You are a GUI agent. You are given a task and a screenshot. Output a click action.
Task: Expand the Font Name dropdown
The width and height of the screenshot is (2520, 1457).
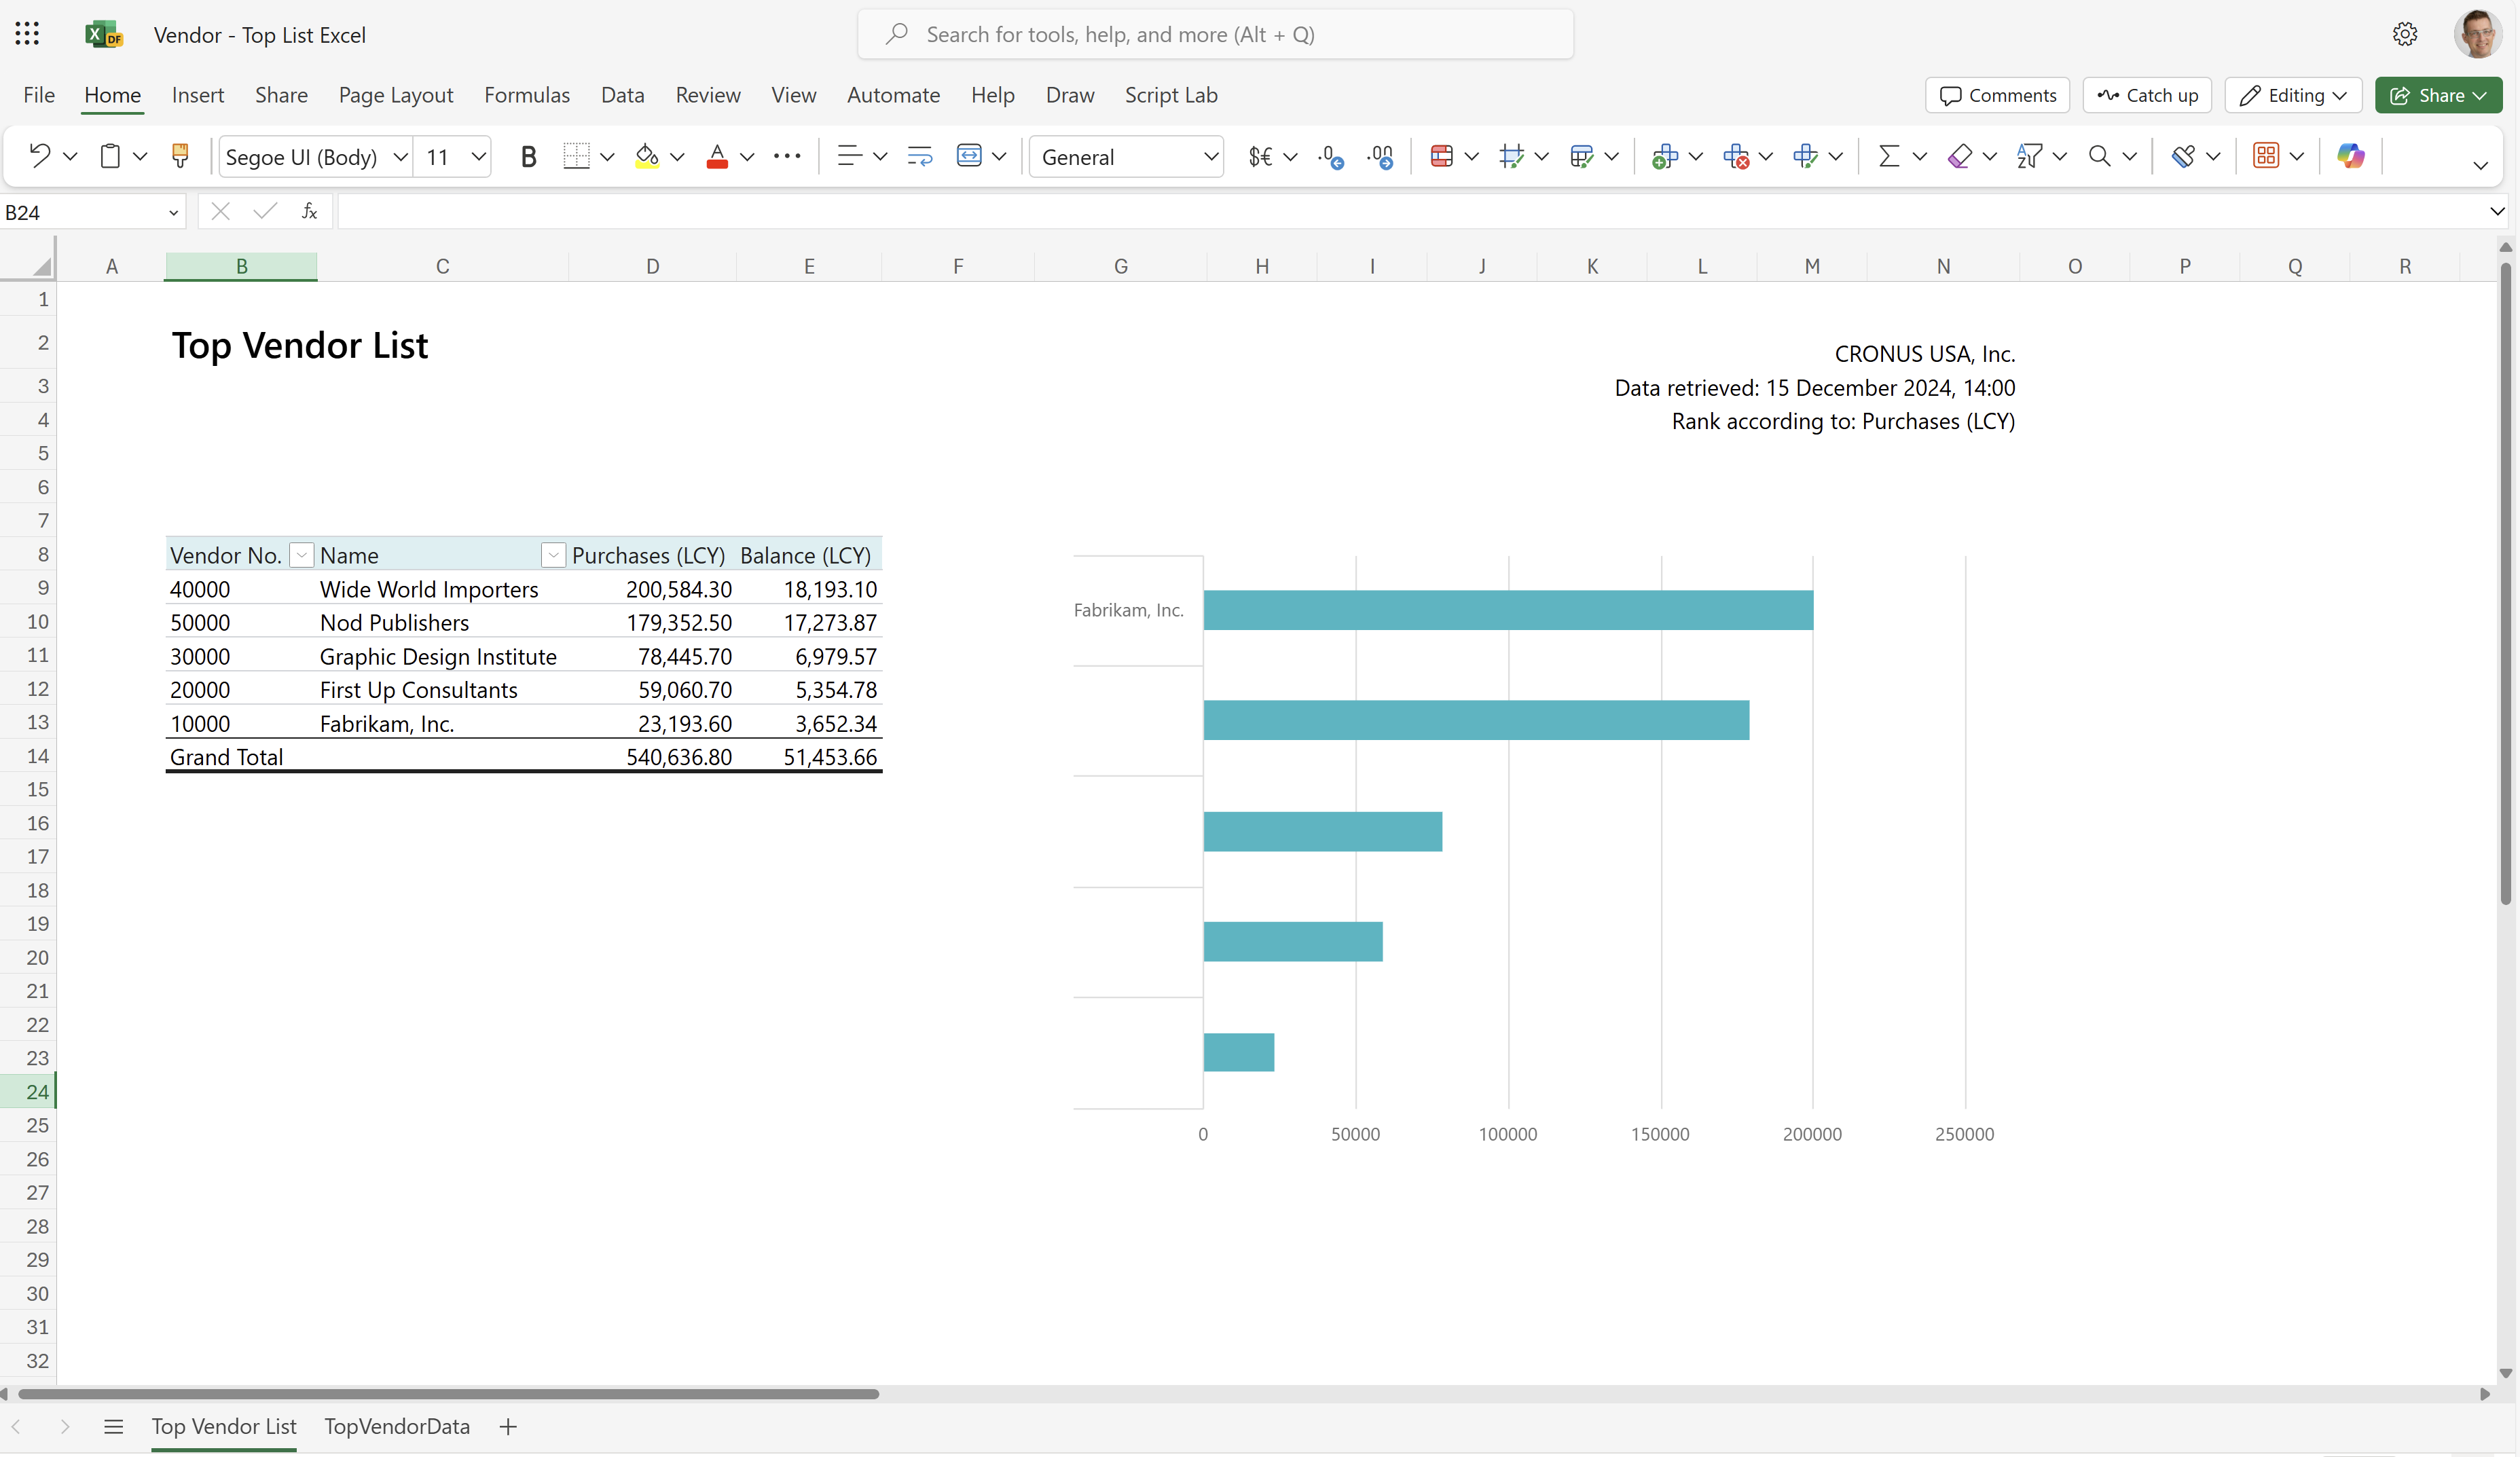(394, 156)
